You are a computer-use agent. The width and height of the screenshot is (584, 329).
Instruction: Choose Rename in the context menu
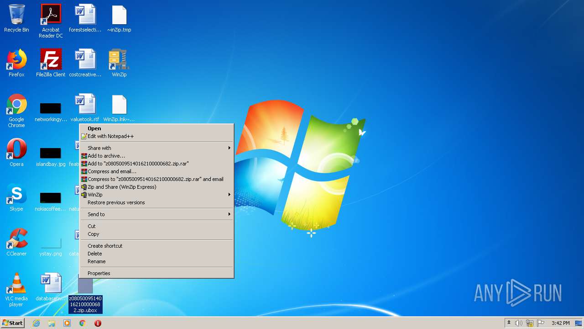point(156,261)
